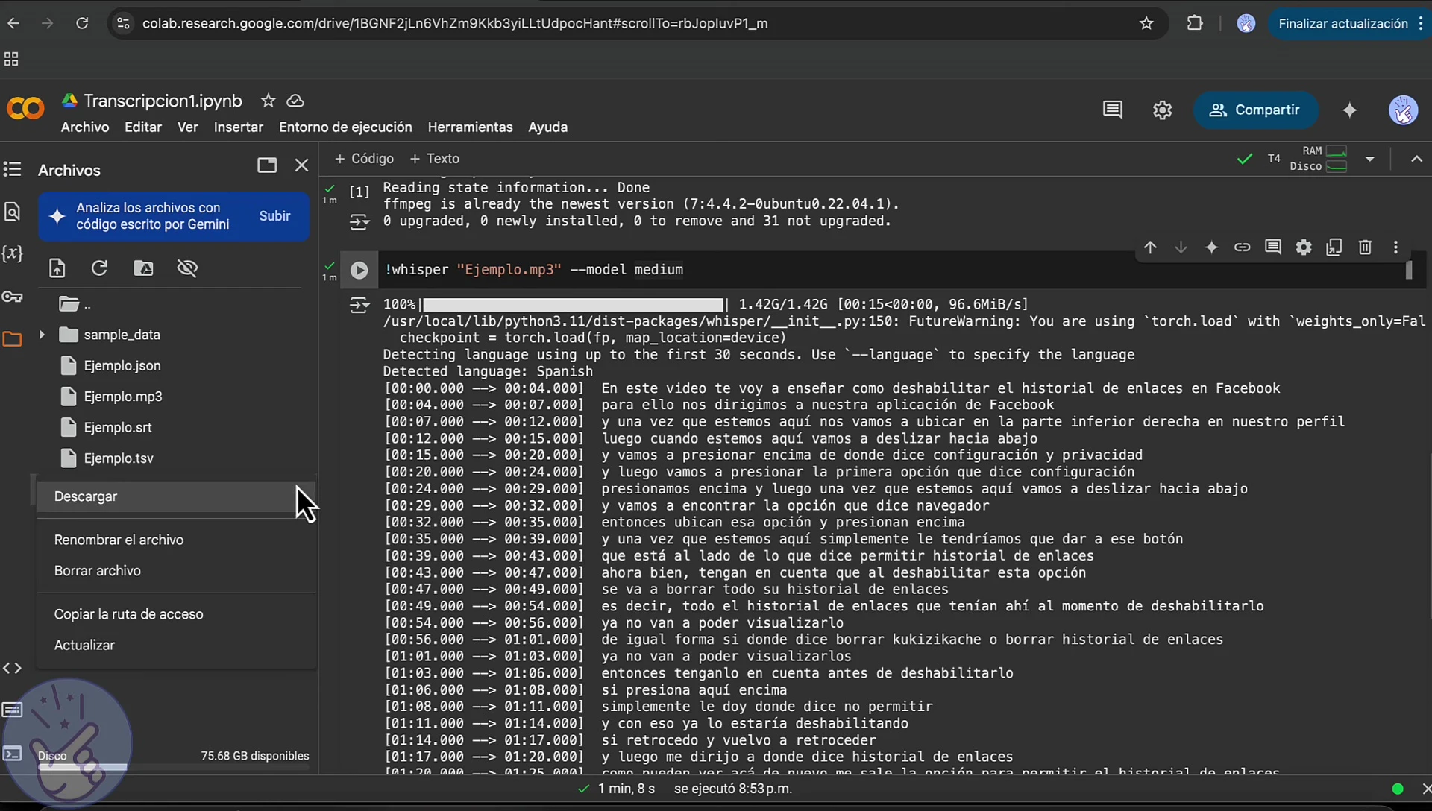Open the Ayuda menu
This screenshot has height=811, width=1432.
coord(548,127)
